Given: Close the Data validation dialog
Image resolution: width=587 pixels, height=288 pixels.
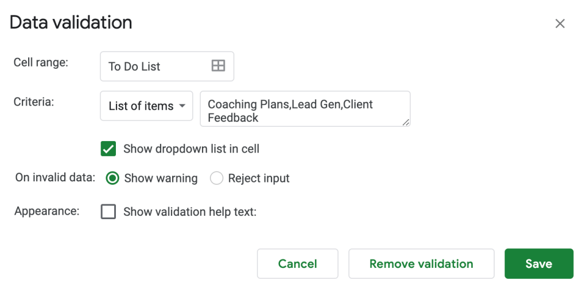Looking at the screenshot, I should [560, 24].
